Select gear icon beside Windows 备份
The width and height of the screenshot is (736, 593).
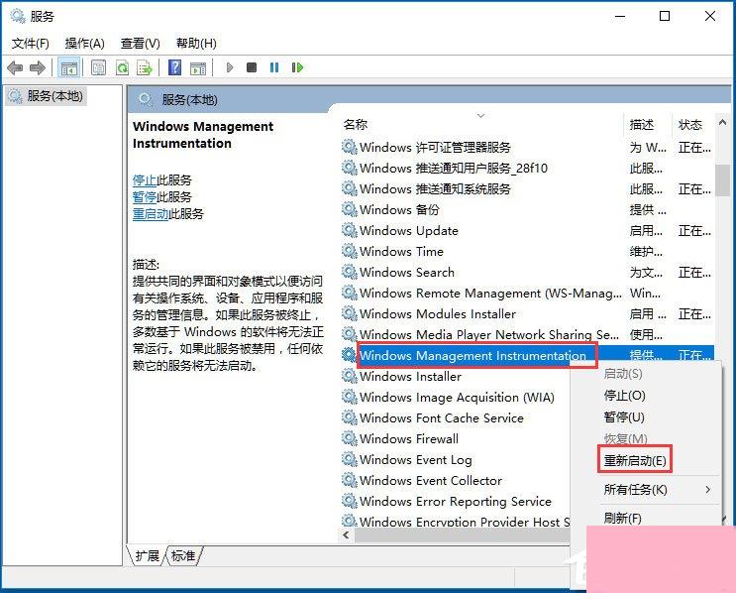(x=350, y=209)
